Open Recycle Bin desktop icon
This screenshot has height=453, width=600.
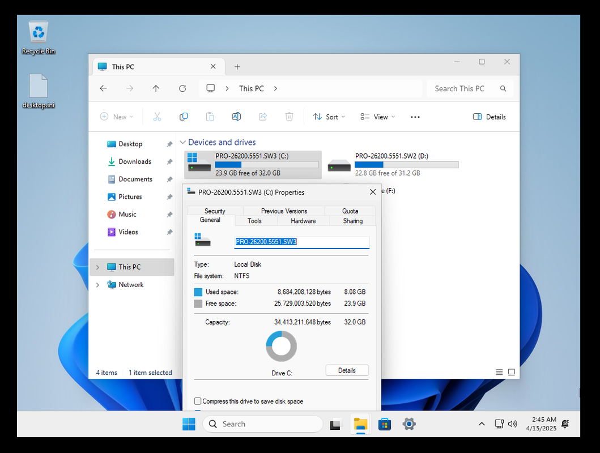[x=39, y=38]
